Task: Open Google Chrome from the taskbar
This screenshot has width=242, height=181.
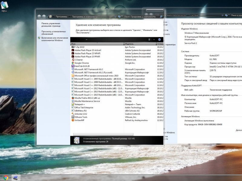Action: [x=6, y=178]
